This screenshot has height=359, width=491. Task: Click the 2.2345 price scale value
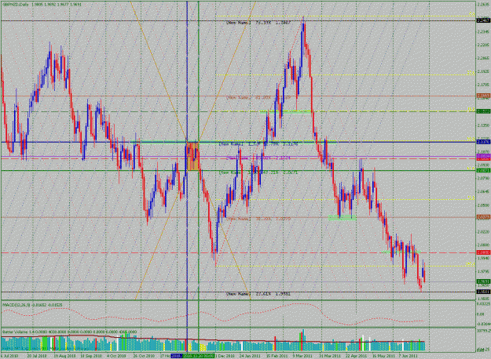pos(483,31)
